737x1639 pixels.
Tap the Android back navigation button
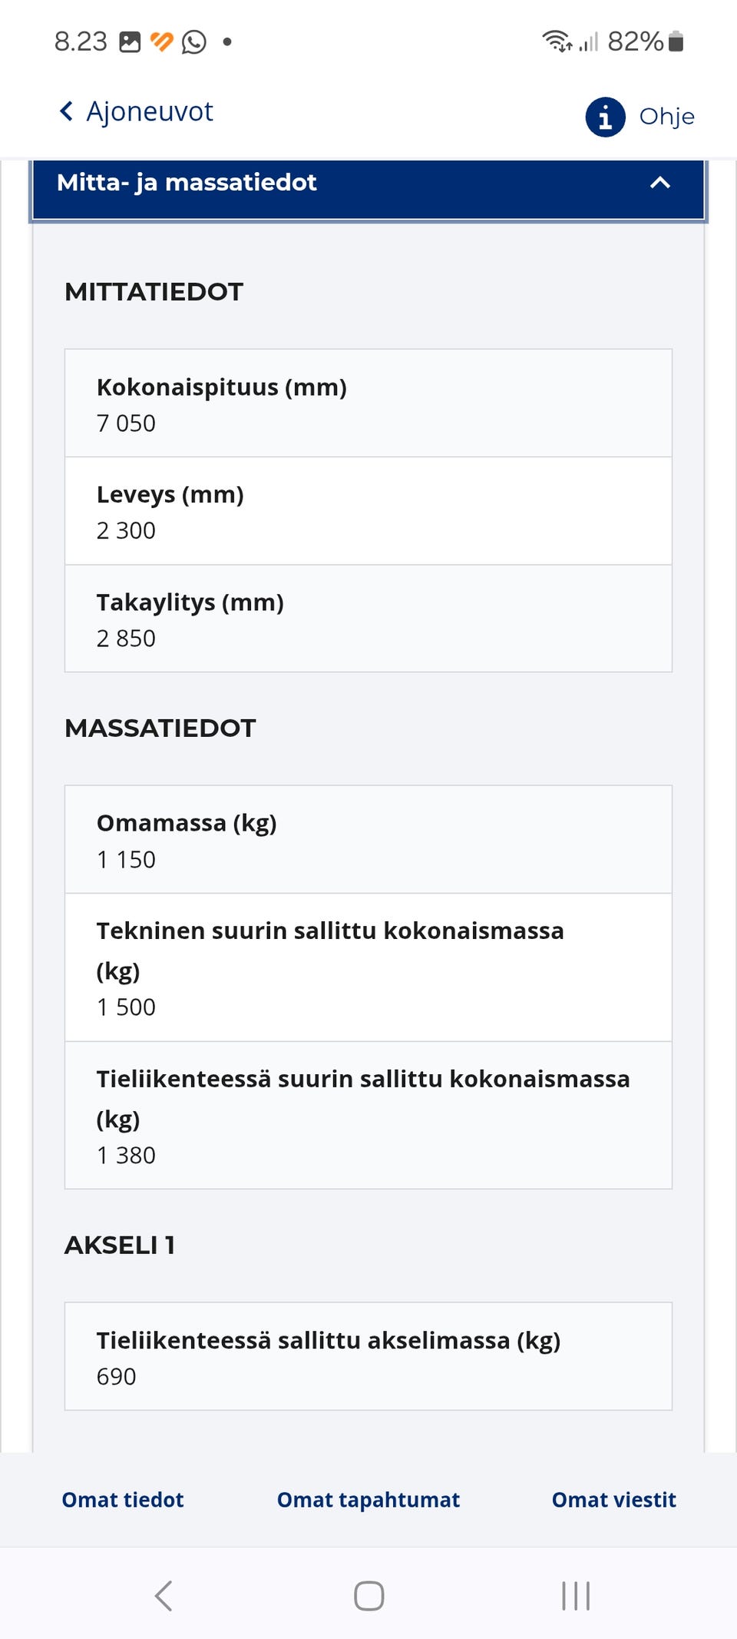pos(162,1595)
